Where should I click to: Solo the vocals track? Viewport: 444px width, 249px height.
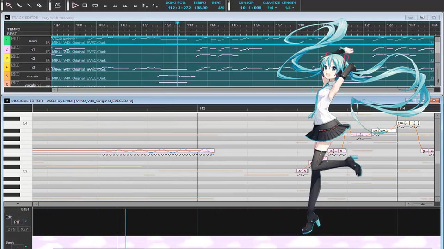pos(18,74)
